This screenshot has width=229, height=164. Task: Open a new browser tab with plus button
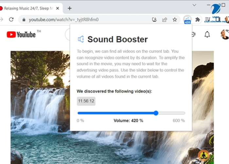69,8
